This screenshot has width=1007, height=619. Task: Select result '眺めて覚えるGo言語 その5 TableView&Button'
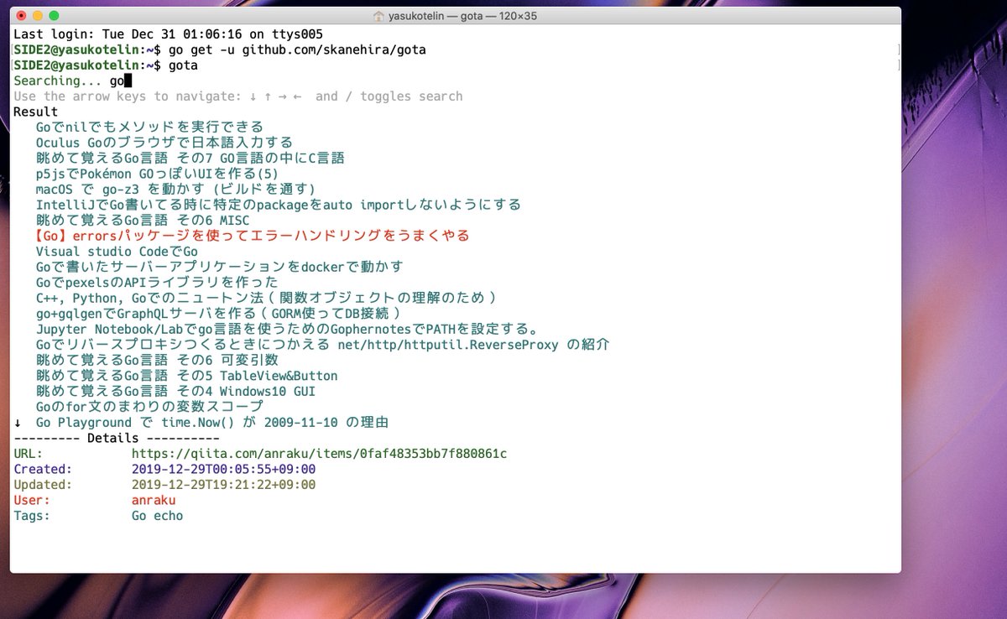pos(187,376)
